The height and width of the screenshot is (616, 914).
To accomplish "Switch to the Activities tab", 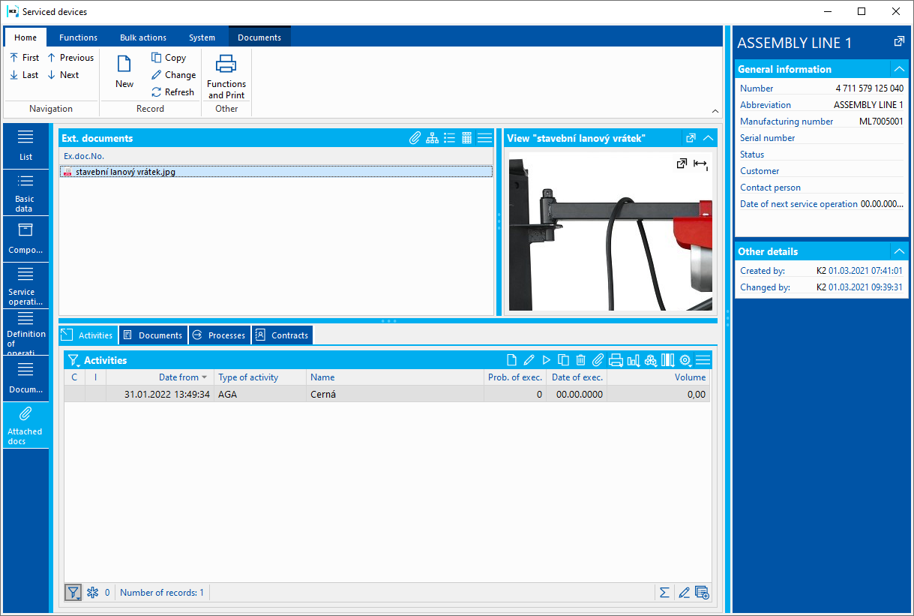I will [x=88, y=335].
